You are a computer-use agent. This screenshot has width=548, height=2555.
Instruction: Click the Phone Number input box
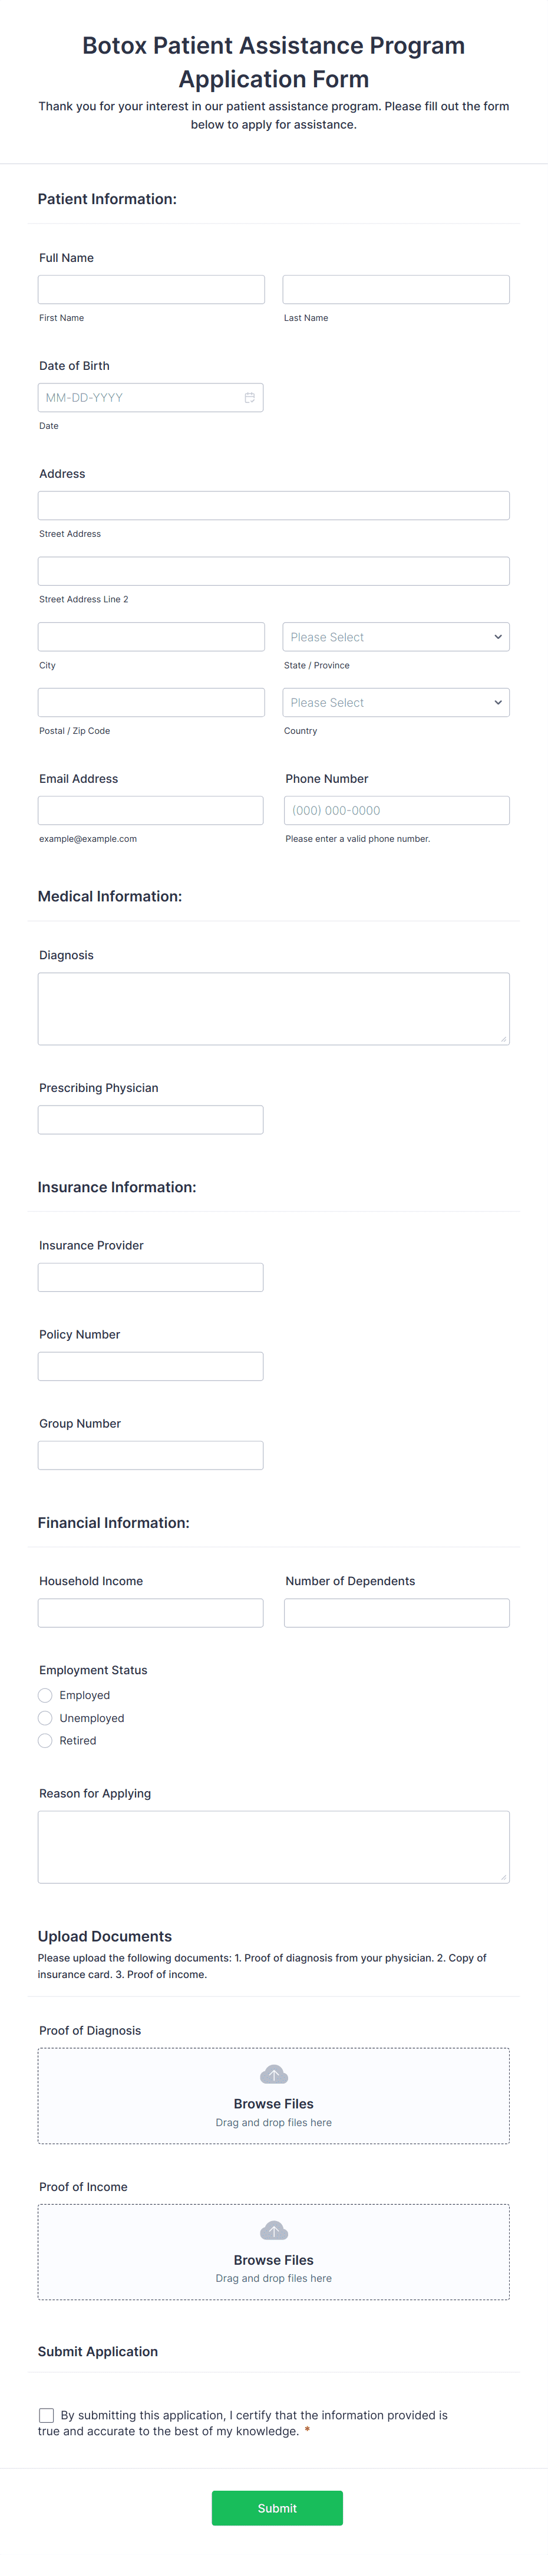pos(395,809)
